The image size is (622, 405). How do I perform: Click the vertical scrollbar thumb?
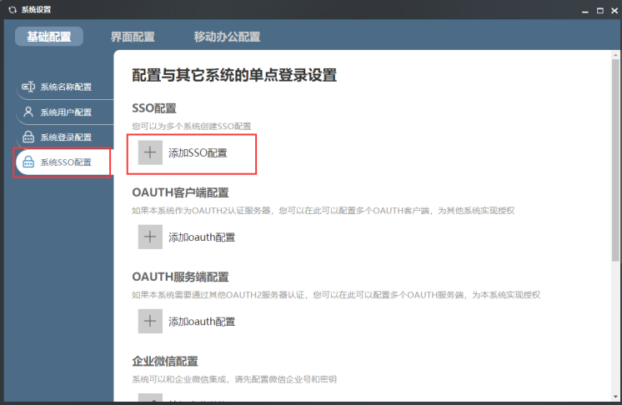tap(615, 160)
